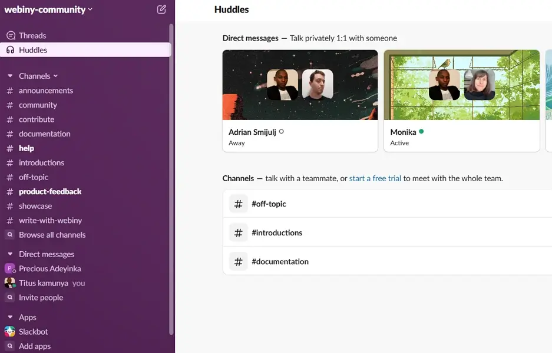This screenshot has width=552, height=353.
Task: Click Adrian Smijulj's face avatar in card
Action: click(318, 84)
